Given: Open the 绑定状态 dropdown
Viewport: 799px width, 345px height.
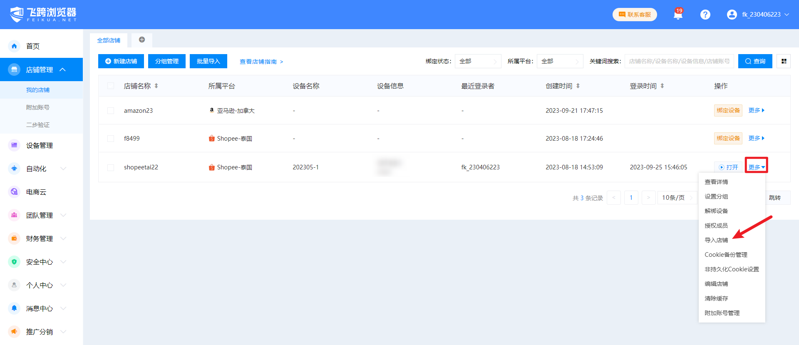Looking at the screenshot, I should (x=478, y=61).
